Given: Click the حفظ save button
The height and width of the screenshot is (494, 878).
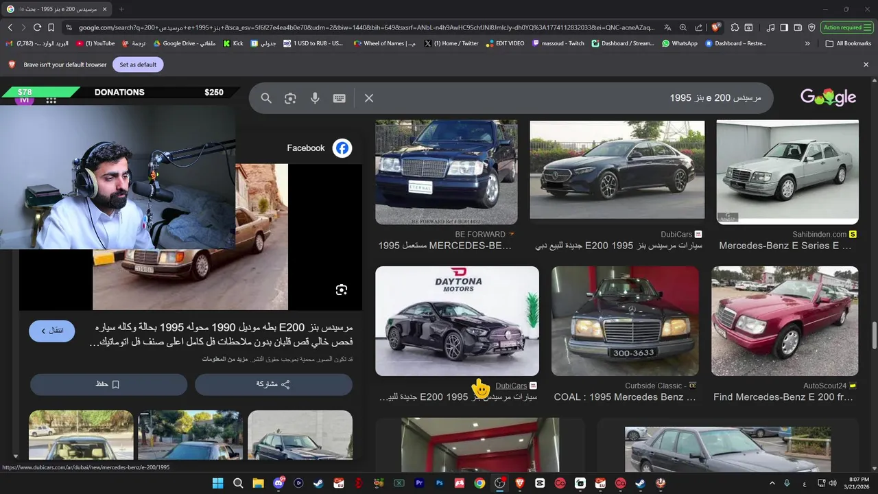Looking at the screenshot, I should [x=108, y=384].
